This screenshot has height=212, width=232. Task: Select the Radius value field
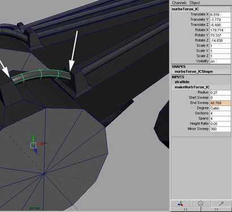coord(220,92)
